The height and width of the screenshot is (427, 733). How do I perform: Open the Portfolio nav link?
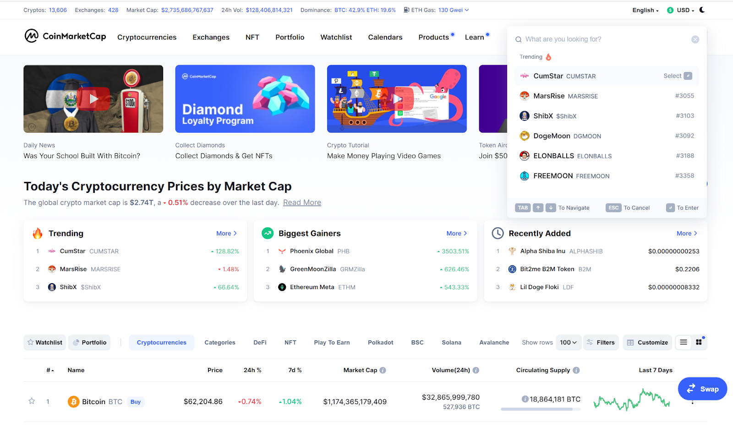tap(290, 37)
